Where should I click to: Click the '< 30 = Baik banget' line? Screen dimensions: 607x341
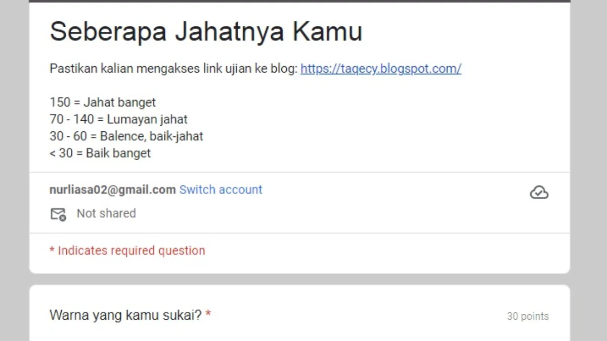100,153
